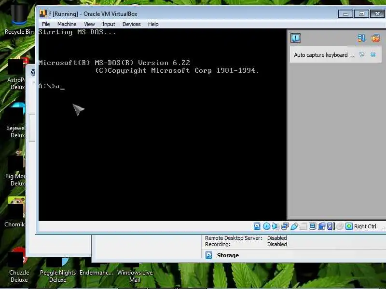Select the Chuzzle Deluxe desktop shortcut
The image size is (386, 289).
coord(19,265)
